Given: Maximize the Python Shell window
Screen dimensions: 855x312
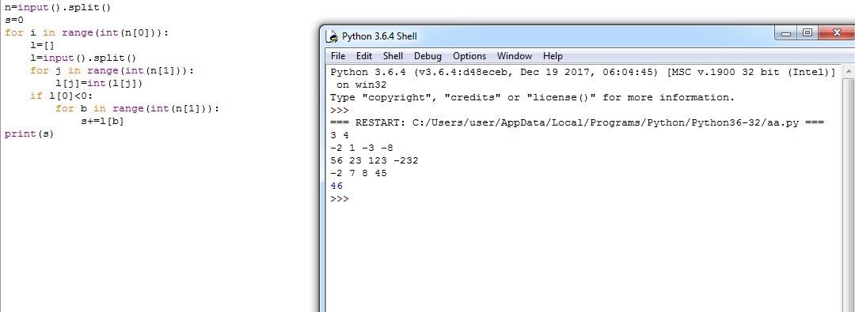Looking at the screenshot, I should click(x=807, y=34).
